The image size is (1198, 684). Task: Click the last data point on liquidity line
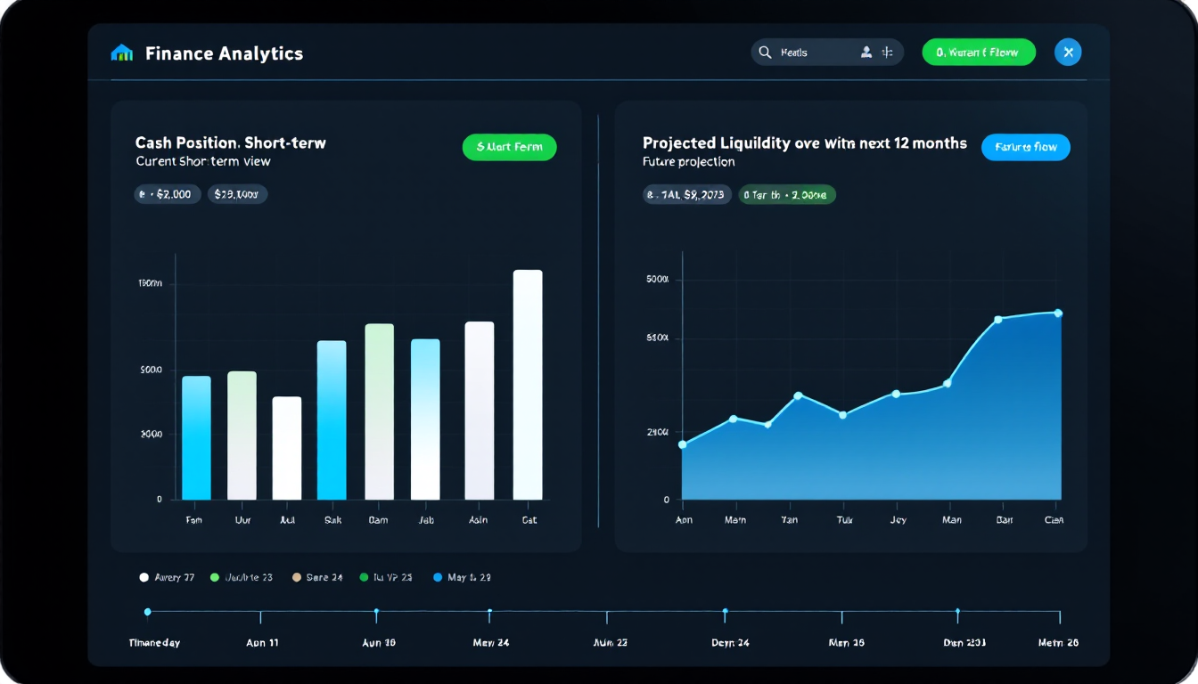pos(1058,313)
